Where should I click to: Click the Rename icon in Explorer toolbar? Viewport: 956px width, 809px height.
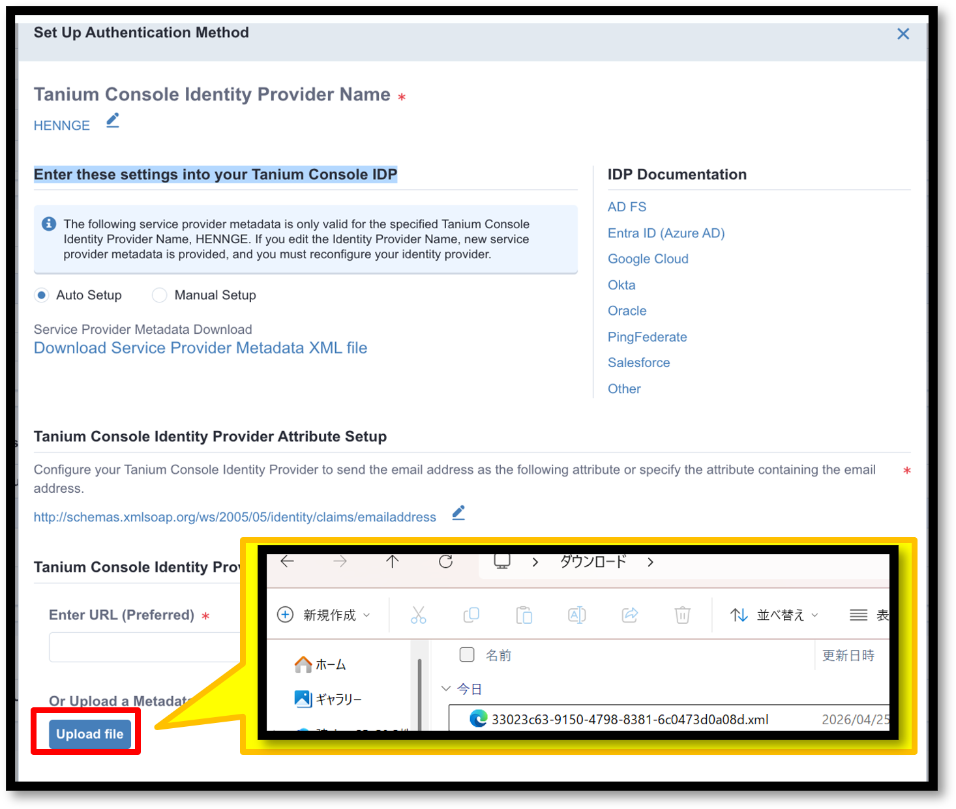coord(576,615)
